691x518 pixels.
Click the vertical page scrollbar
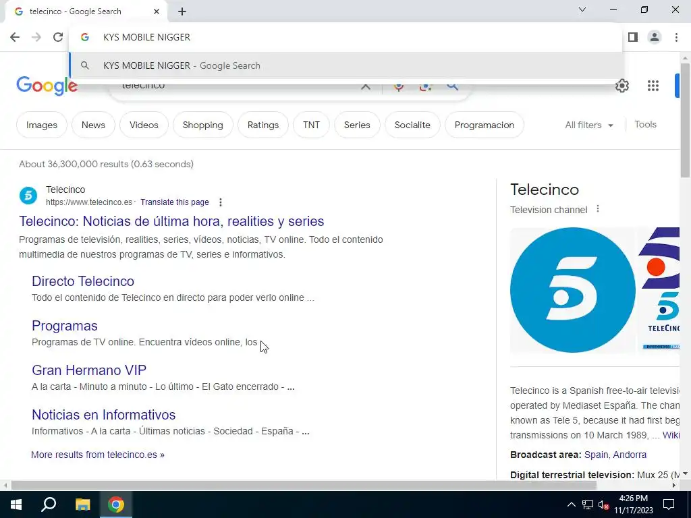point(686,120)
